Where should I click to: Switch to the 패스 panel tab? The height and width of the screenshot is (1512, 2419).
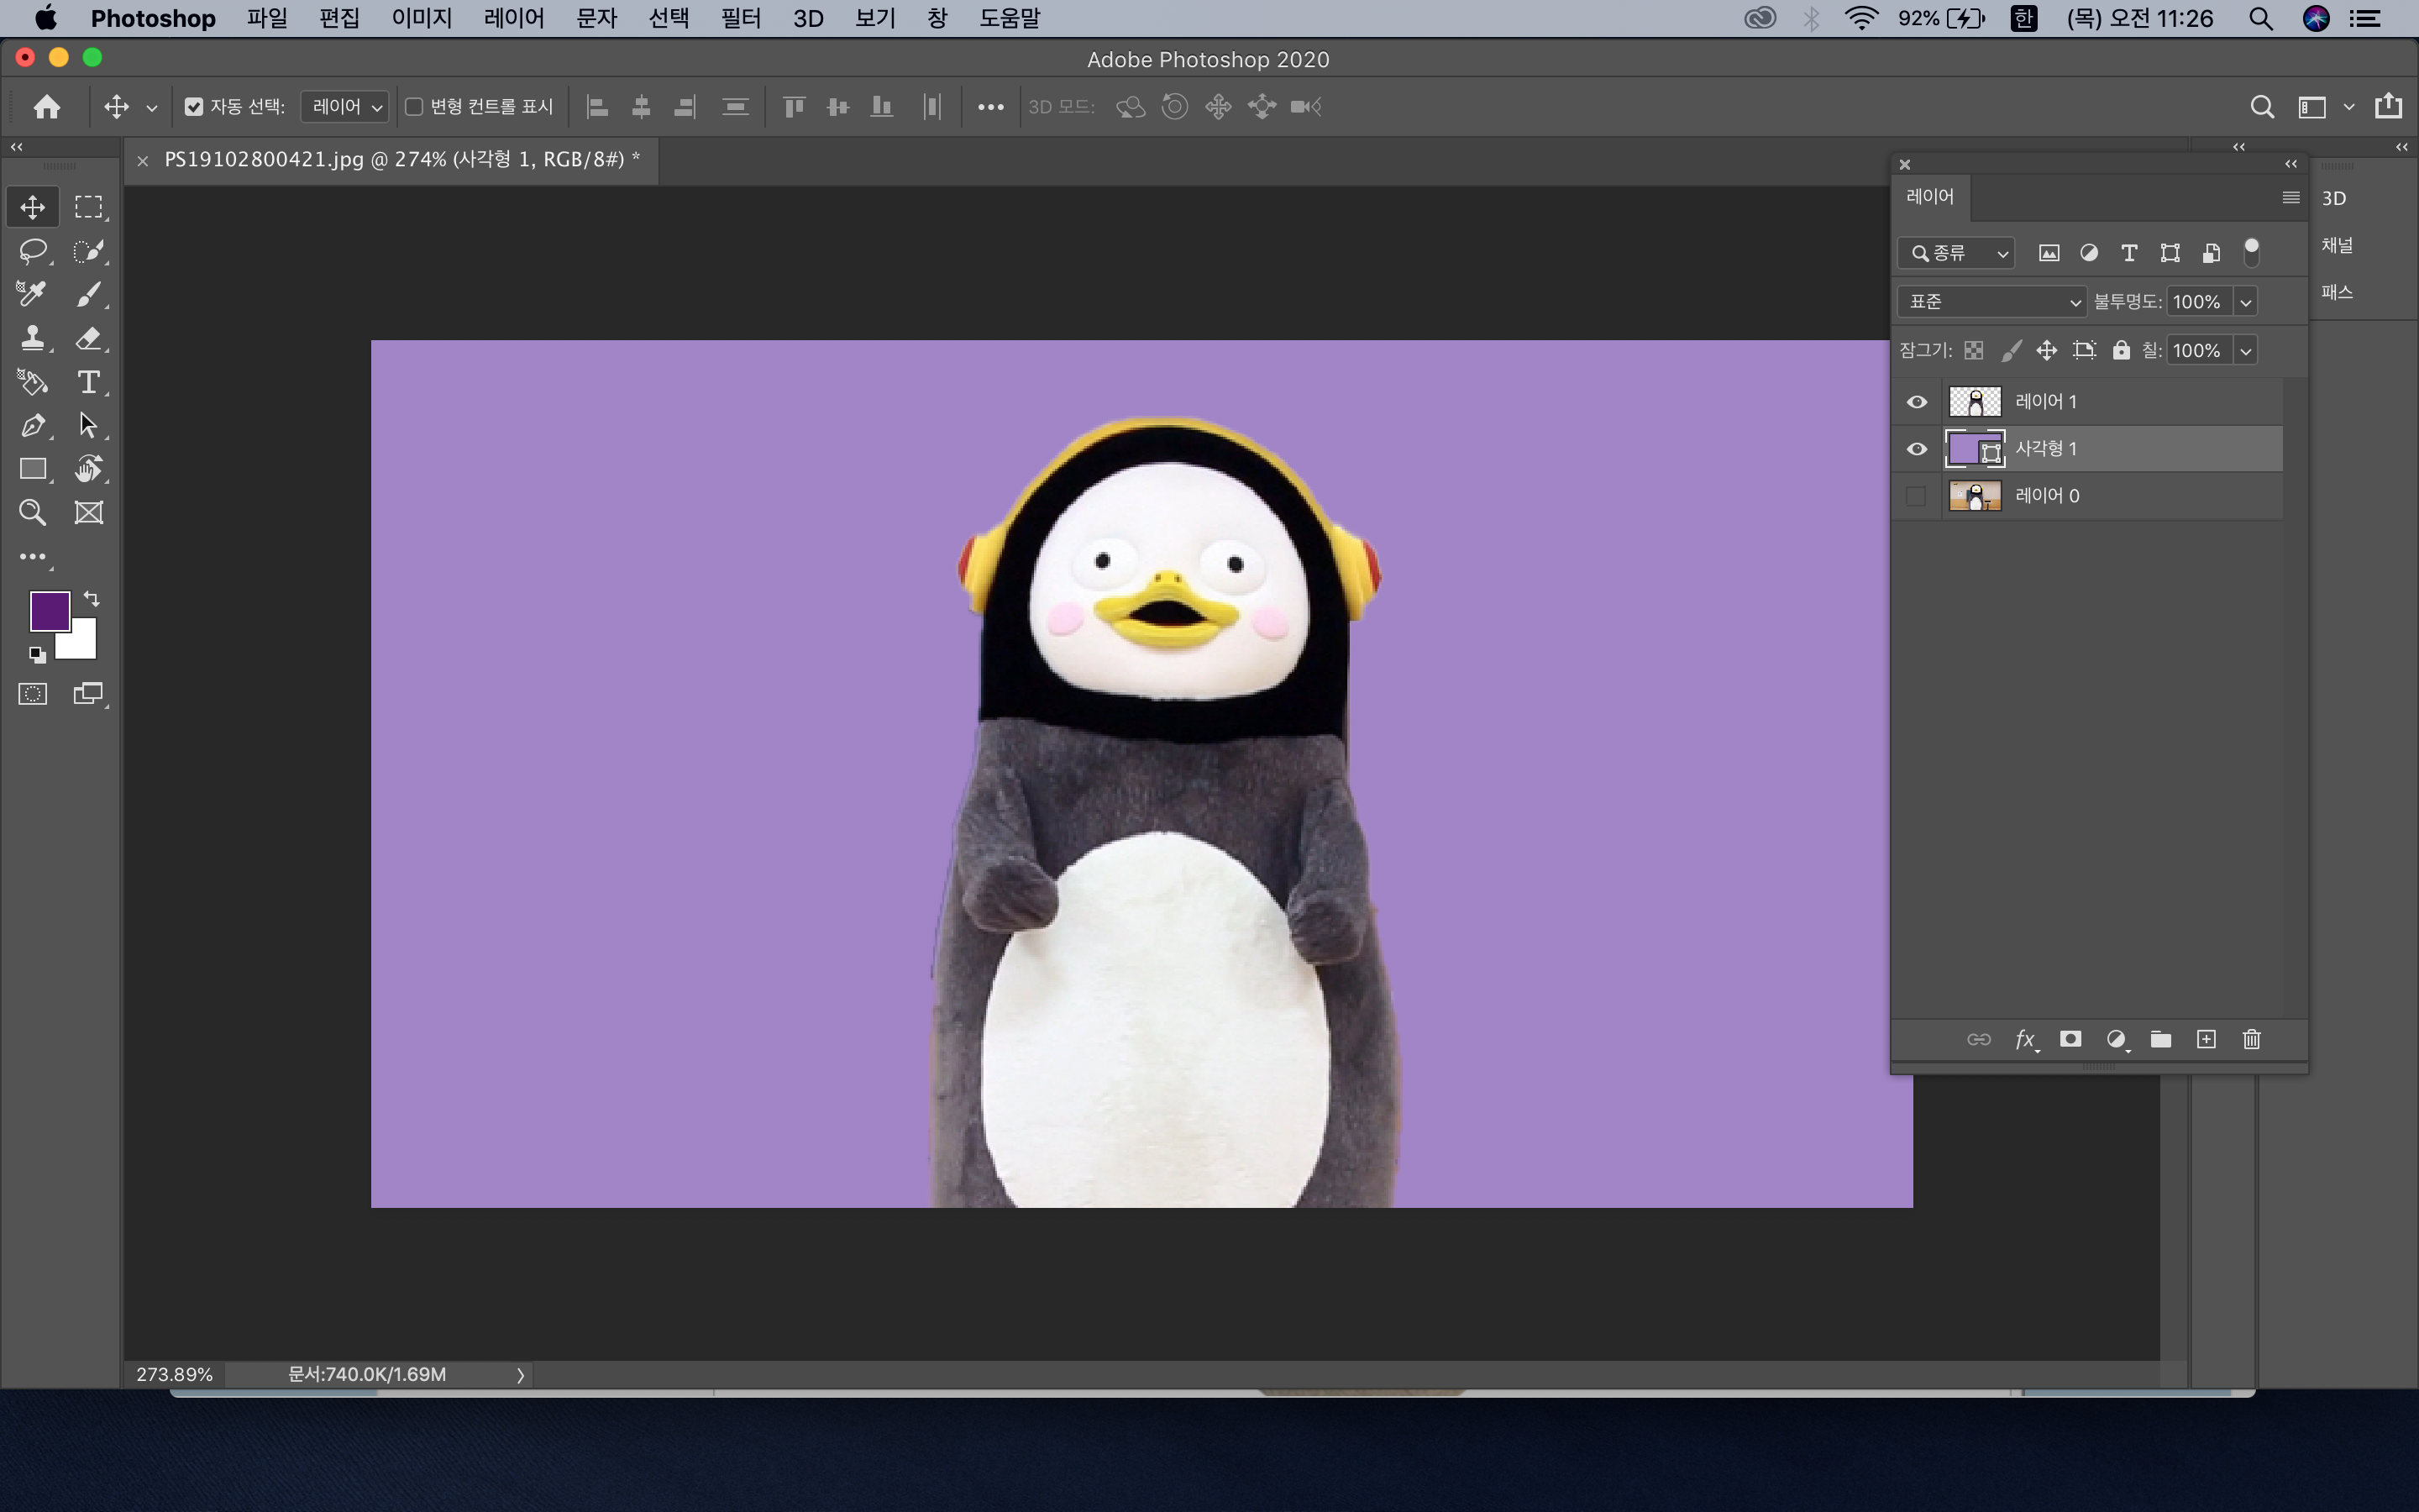(2337, 292)
